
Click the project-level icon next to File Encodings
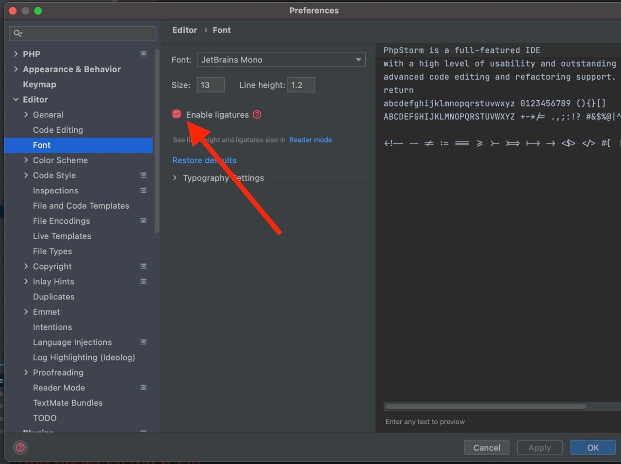click(x=143, y=221)
